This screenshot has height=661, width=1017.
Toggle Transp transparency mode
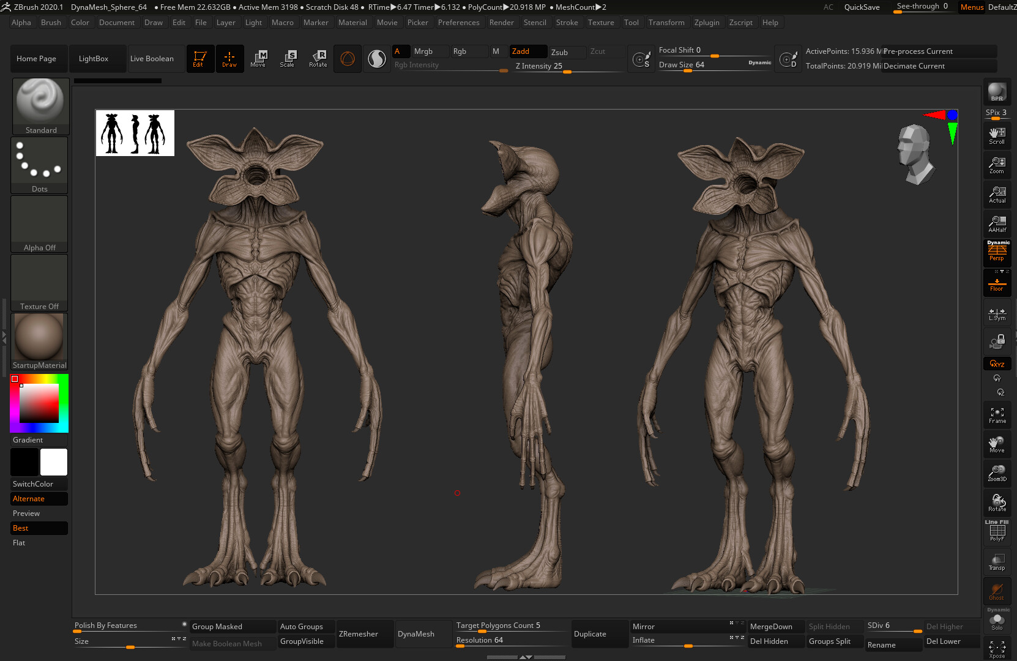click(x=997, y=562)
